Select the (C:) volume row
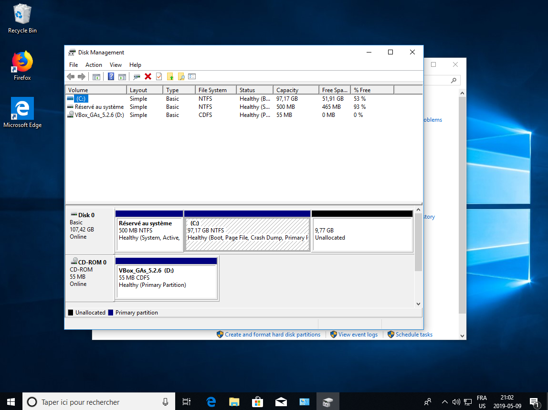 (x=81, y=99)
